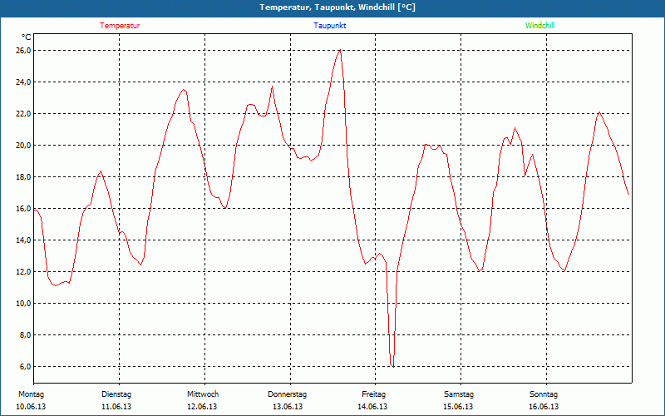This screenshot has width=665, height=416.
Task: Click the Sonntag day label
Action: tap(544, 394)
